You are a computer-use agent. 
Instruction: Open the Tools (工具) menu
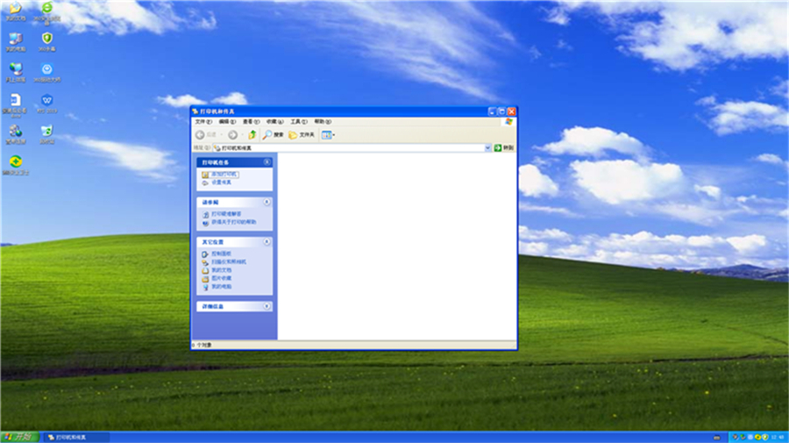[299, 122]
